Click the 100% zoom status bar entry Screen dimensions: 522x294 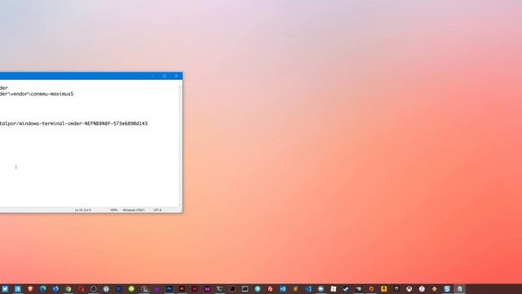[114, 210]
